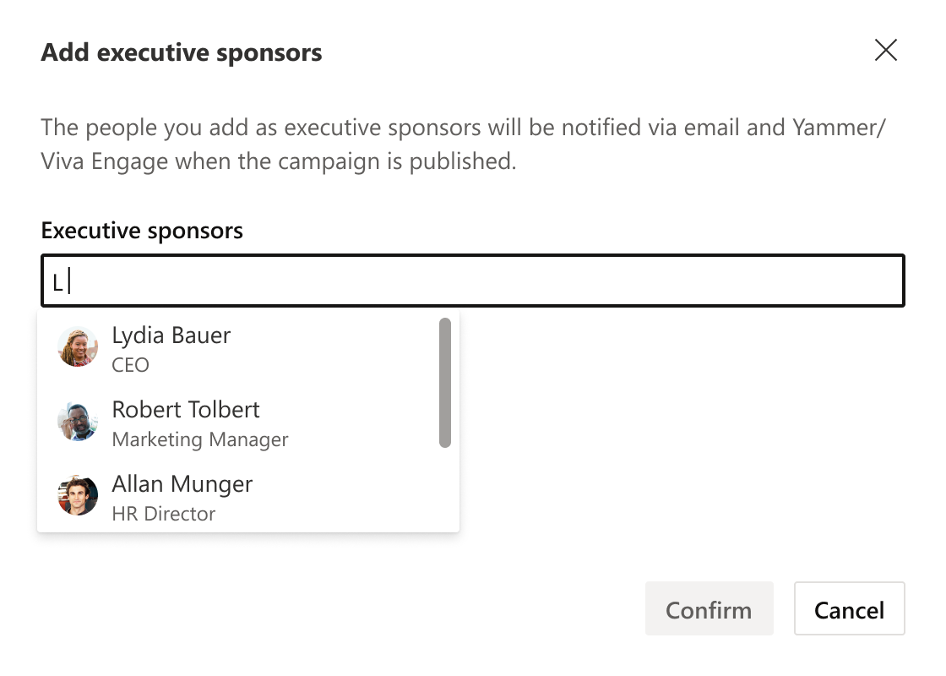The image size is (946, 676).
Task: Click inside the Executive sponsors input field
Action: click(x=473, y=280)
